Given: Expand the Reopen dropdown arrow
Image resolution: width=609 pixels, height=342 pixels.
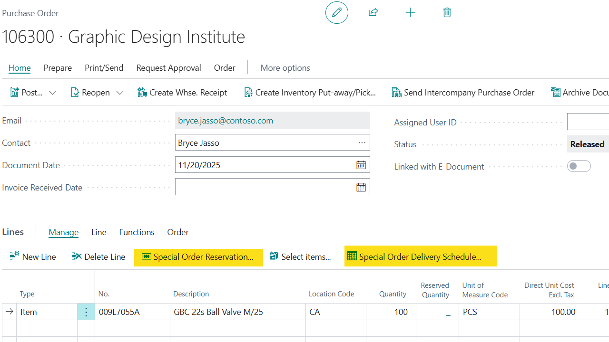Looking at the screenshot, I should (x=120, y=93).
